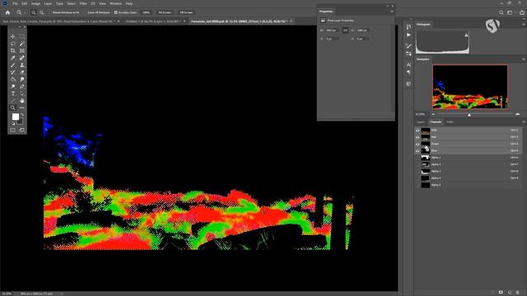Select the Path Selection tool
Image resolution: width=527 pixels, height=296 pixels.
pos(22,94)
